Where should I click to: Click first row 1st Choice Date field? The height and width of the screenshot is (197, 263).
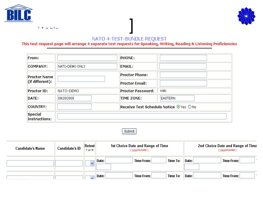119,160
